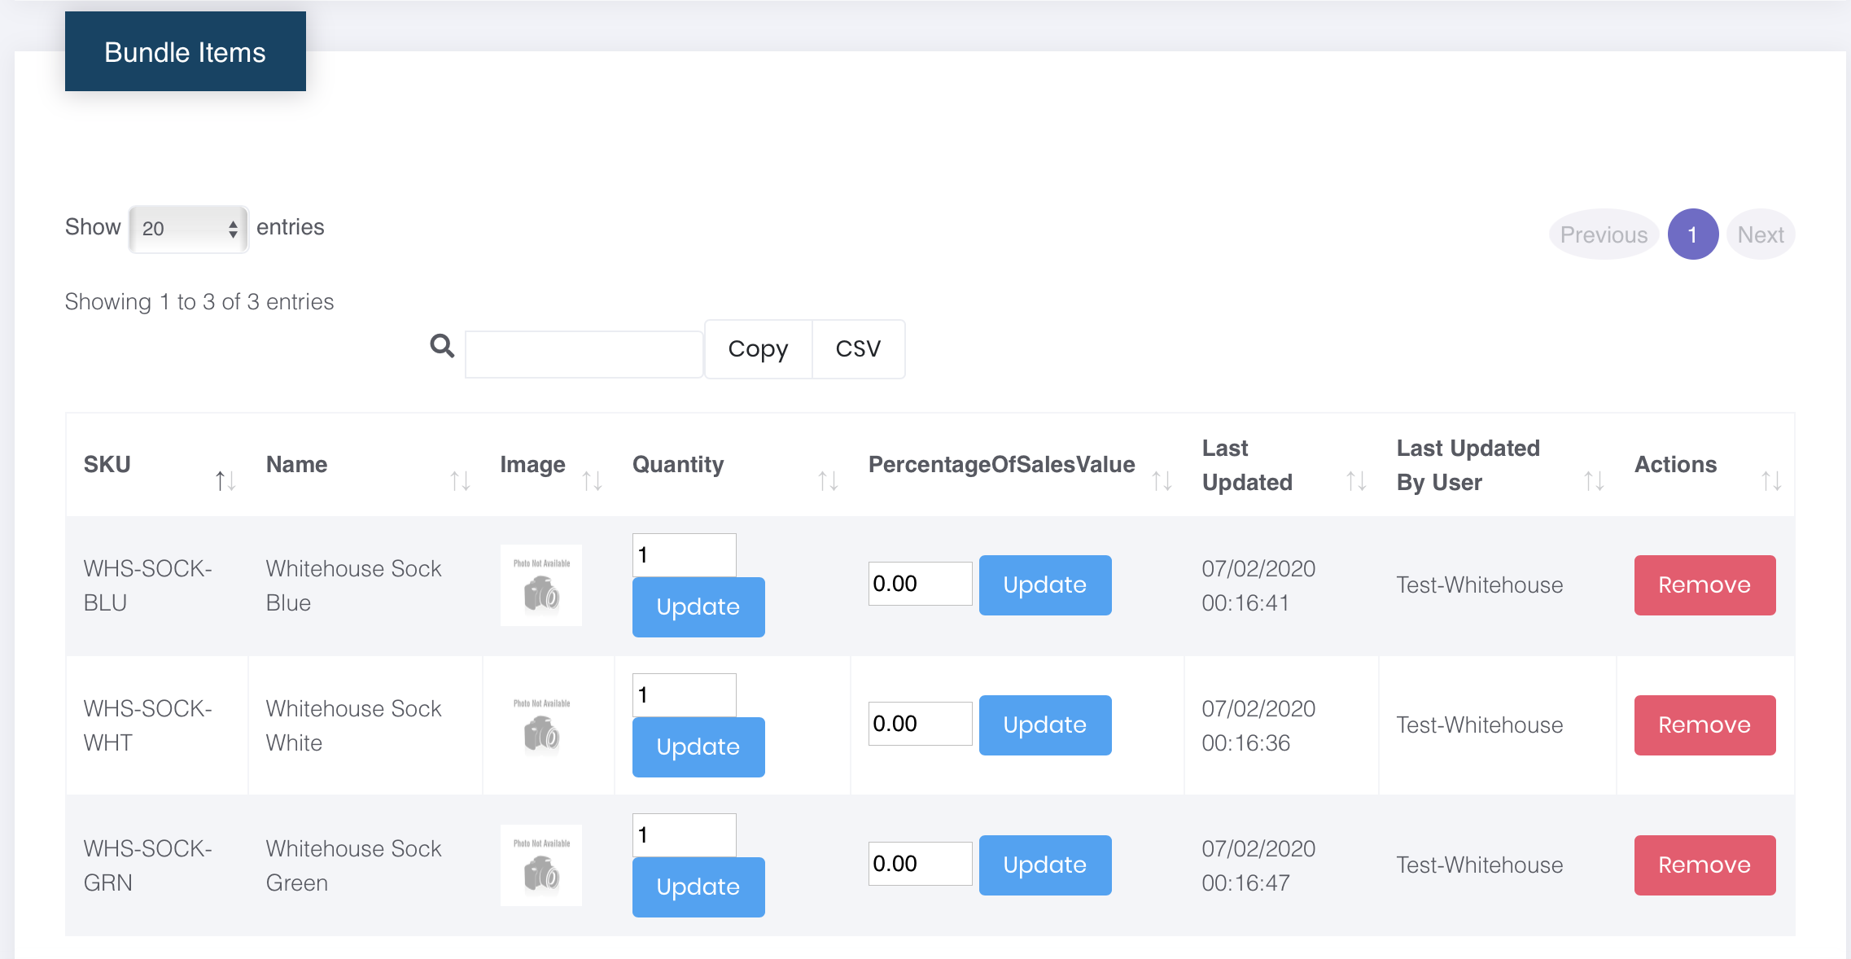Sort by Name column arrows
The height and width of the screenshot is (959, 1851).
coord(460,481)
